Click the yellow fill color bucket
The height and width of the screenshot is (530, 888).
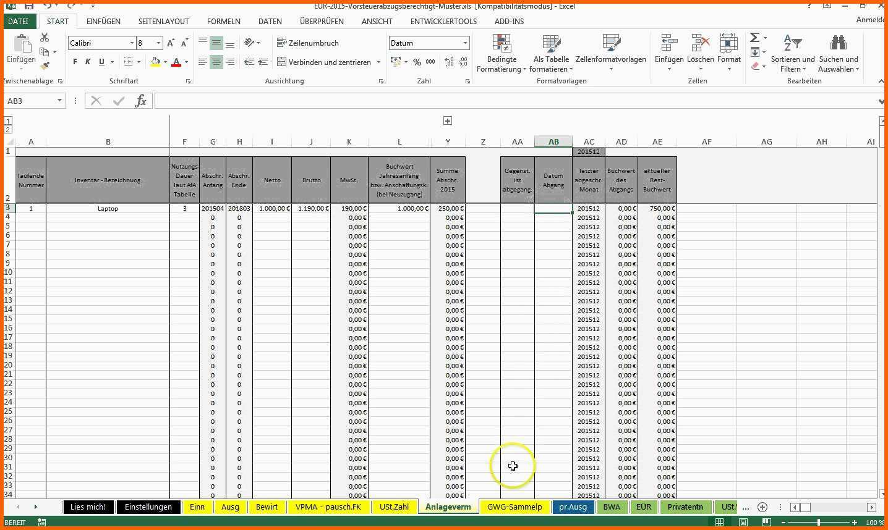155,62
